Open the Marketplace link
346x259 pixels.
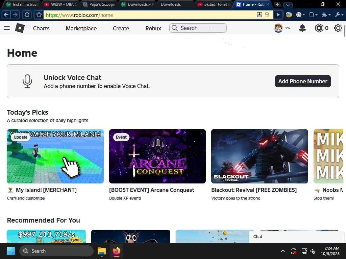(x=81, y=28)
